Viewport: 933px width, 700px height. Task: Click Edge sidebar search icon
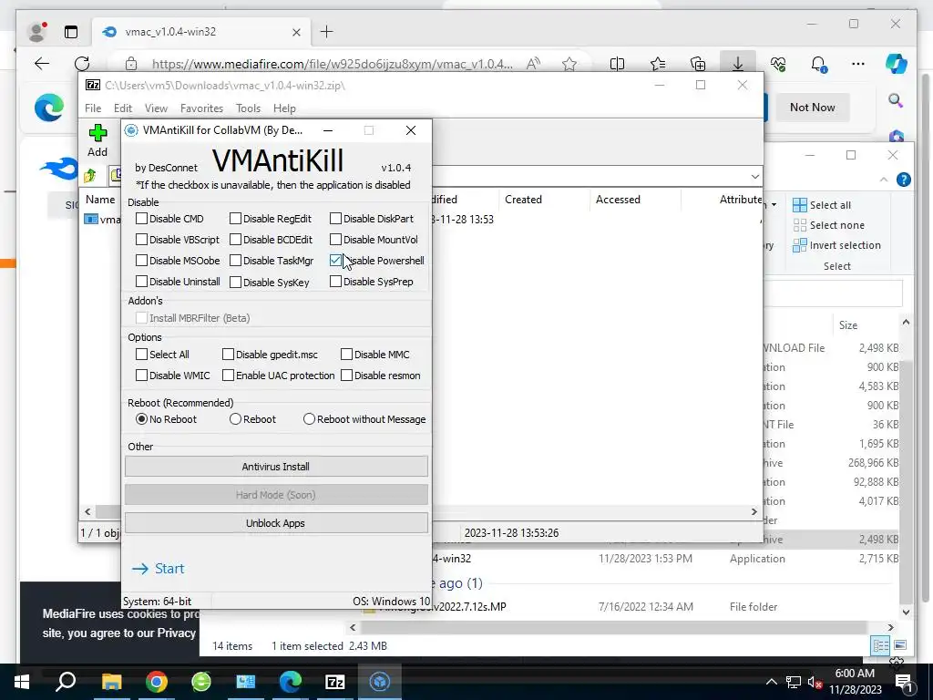896,100
